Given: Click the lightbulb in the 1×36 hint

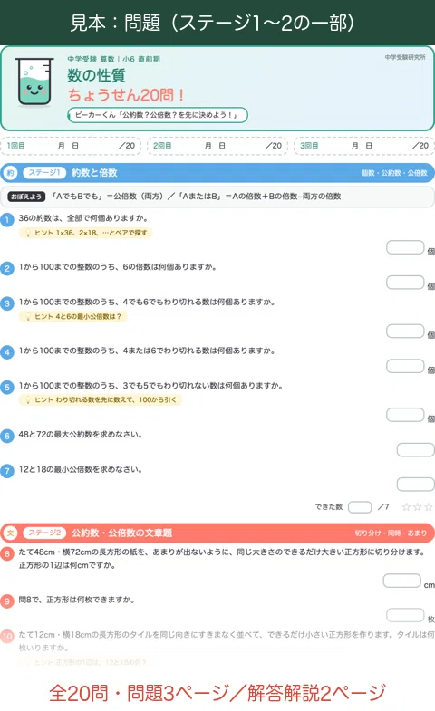Looking at the screenshot, I should (x=28, y=233).
